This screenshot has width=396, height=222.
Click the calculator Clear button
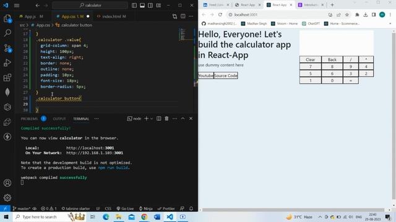(311, 60)
